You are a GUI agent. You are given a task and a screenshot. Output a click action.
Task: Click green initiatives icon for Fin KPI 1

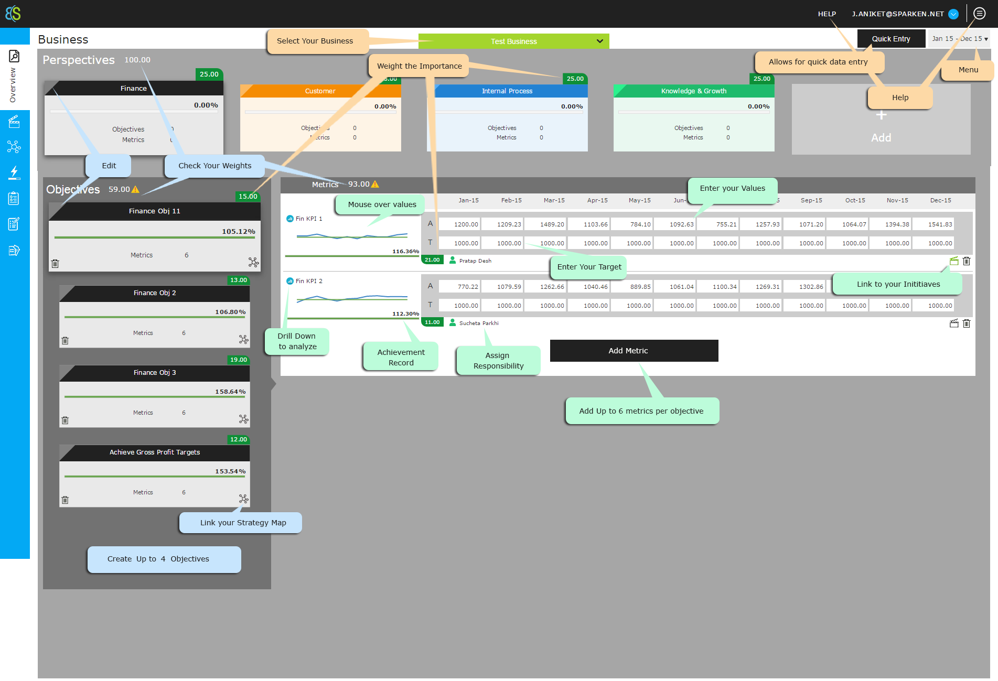pos(954,261)
